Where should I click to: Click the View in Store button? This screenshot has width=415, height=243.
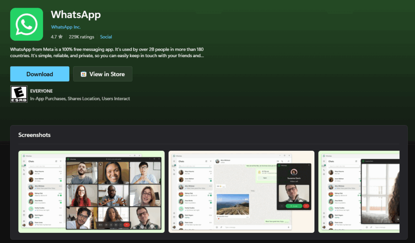[x=103, y=74]
